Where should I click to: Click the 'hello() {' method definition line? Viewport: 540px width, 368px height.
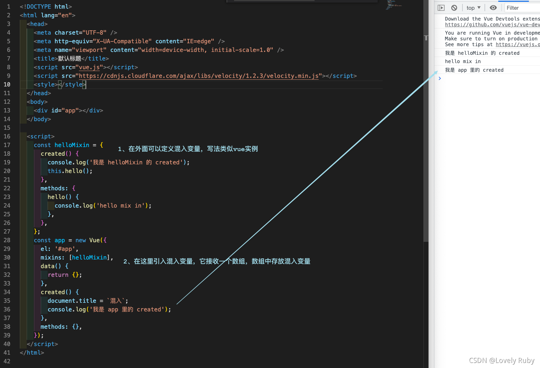click(x=63, y=197)
